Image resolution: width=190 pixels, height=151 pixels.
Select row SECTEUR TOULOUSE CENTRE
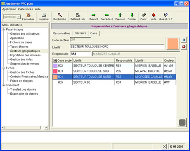114,65
